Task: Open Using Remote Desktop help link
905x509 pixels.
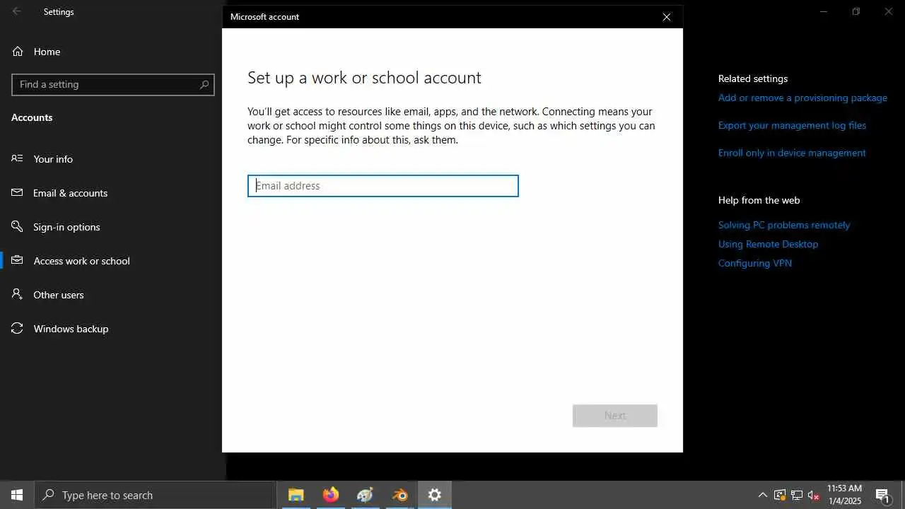Action: point(768,244)
